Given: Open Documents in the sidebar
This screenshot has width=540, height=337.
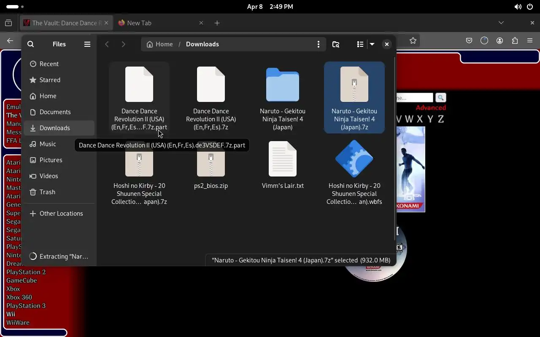Looking at the screenshot, I should (59, 112).
